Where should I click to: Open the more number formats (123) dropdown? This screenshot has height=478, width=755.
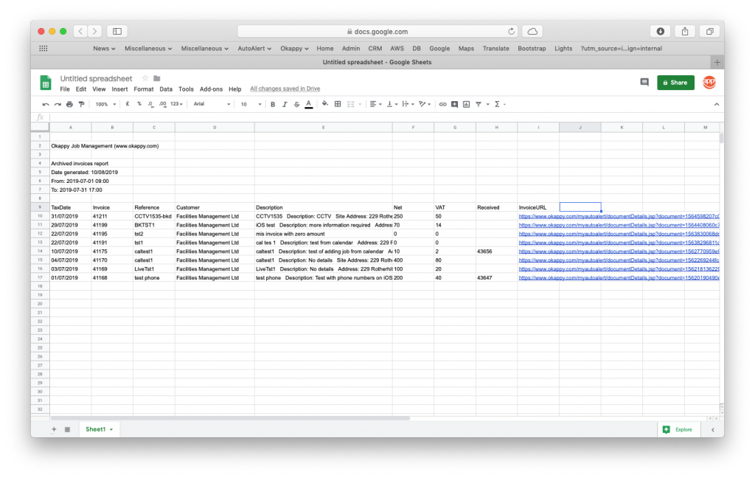(177, 104)
